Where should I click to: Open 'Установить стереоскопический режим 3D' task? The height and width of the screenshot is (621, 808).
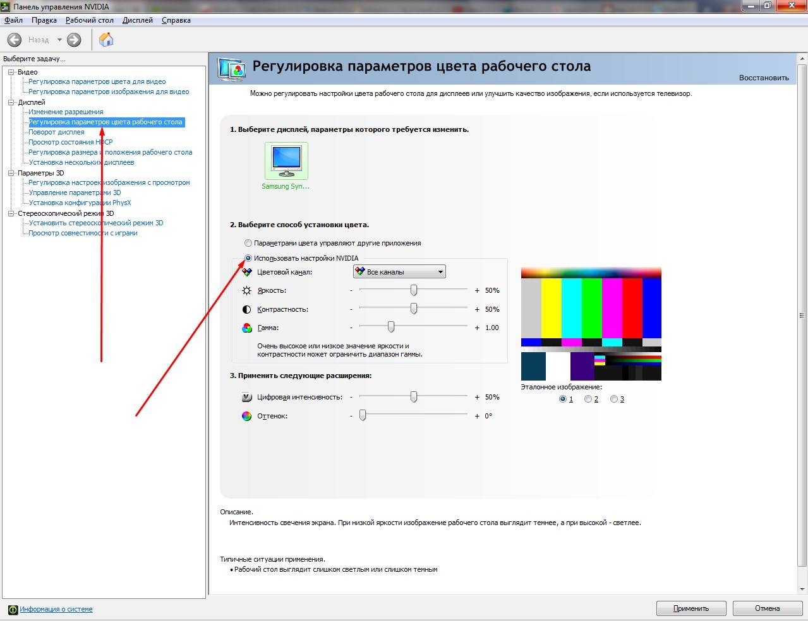(x=96, y=223)
